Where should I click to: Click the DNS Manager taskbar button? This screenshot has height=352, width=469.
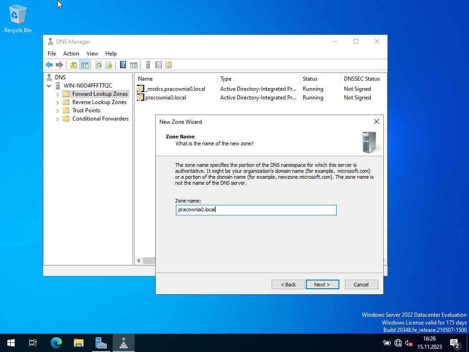click(124, 343)
